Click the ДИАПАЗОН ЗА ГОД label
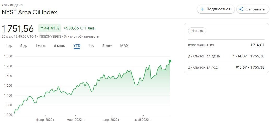 [x=203, y=68]
